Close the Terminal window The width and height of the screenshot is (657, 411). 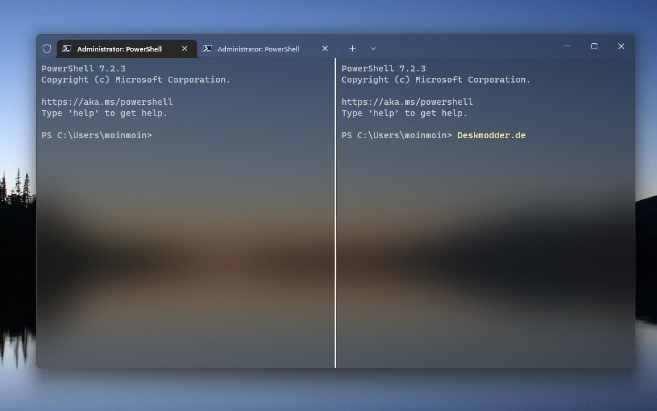tap(621, 46)
